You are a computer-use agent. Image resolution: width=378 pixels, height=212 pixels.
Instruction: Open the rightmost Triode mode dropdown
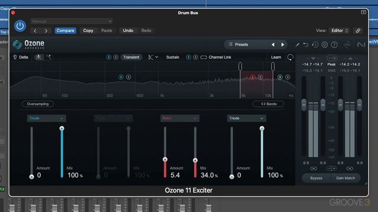(247, 118)
